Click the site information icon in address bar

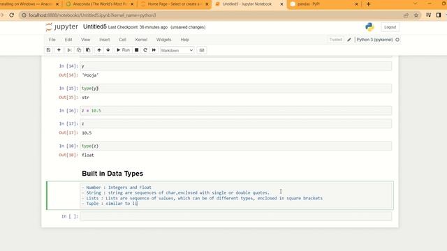coord(24,15)
